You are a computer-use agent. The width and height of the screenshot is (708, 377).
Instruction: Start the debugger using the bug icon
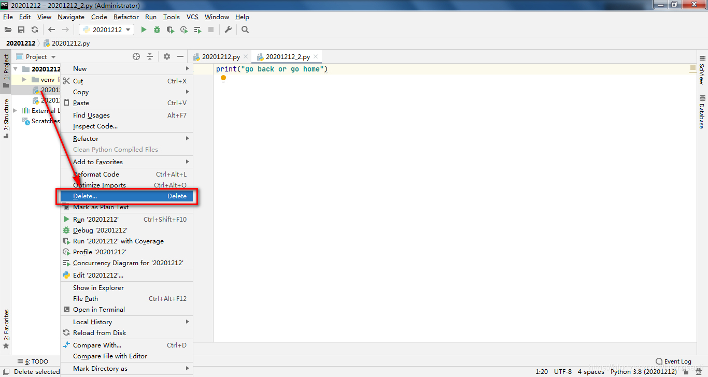click(x=157, y=30)
